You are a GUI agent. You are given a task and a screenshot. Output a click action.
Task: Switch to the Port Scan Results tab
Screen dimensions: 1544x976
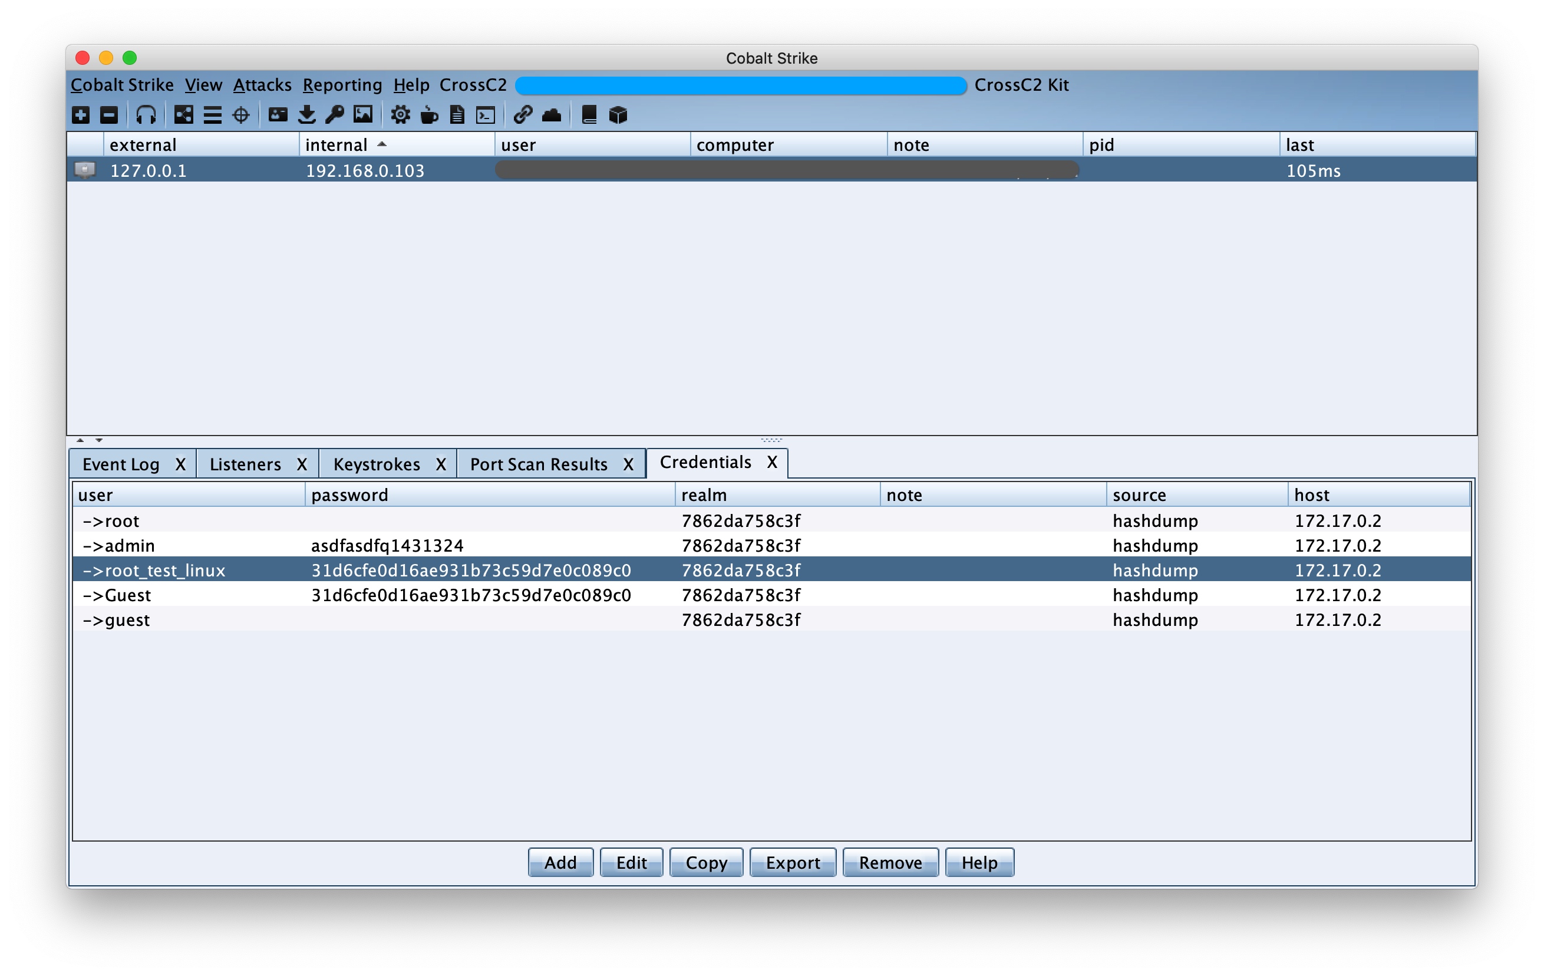[x=538, y=464]
